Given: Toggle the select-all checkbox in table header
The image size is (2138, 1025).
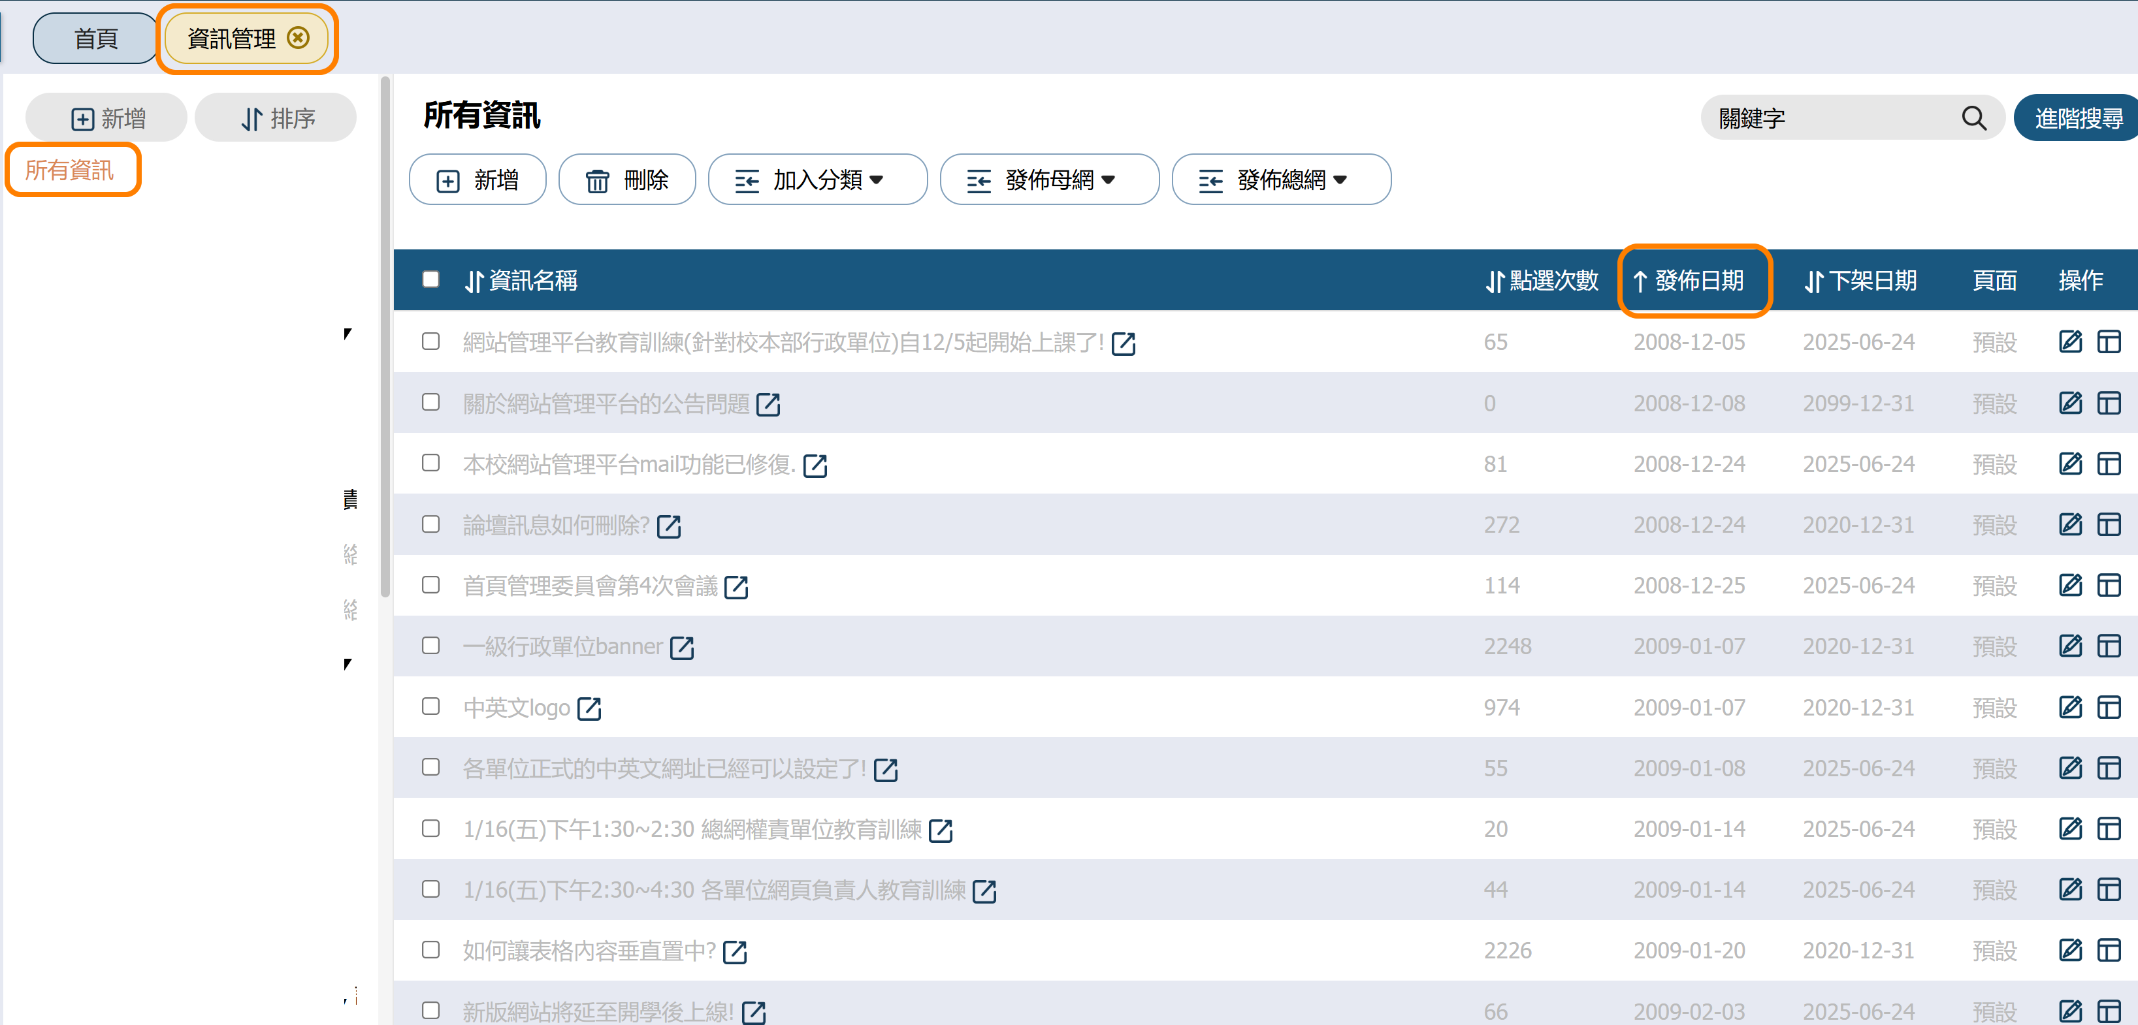Looking at the screenshot, I should coord(430,279).
